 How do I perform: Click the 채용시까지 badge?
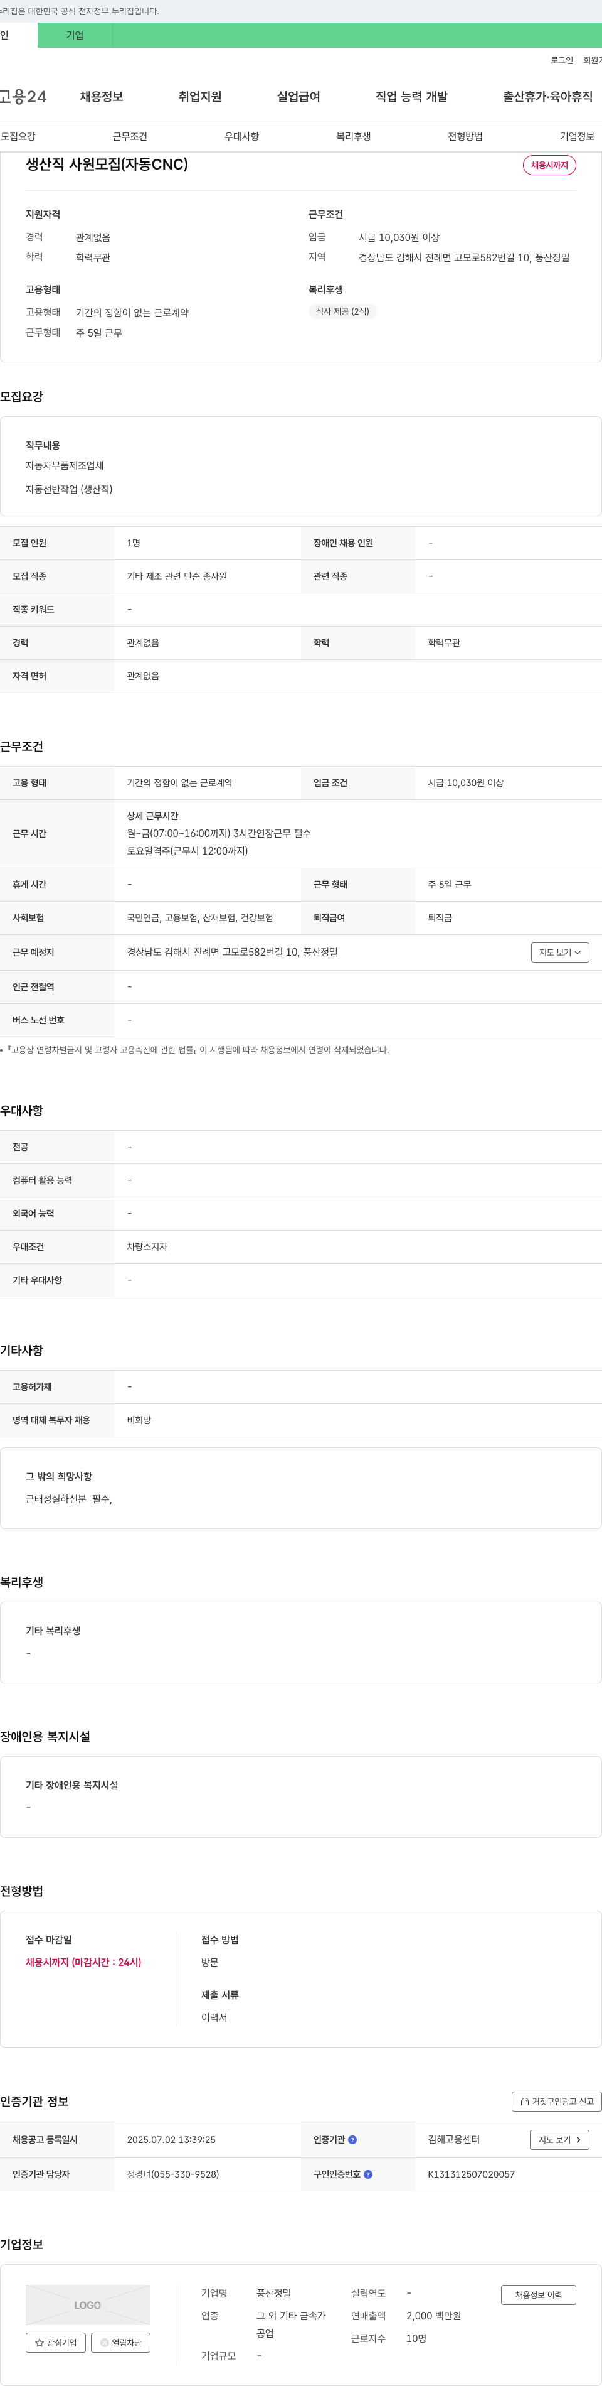[549, 165]
